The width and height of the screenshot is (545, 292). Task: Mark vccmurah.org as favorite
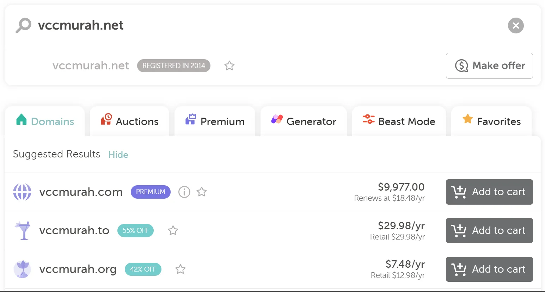coord(180,269)
